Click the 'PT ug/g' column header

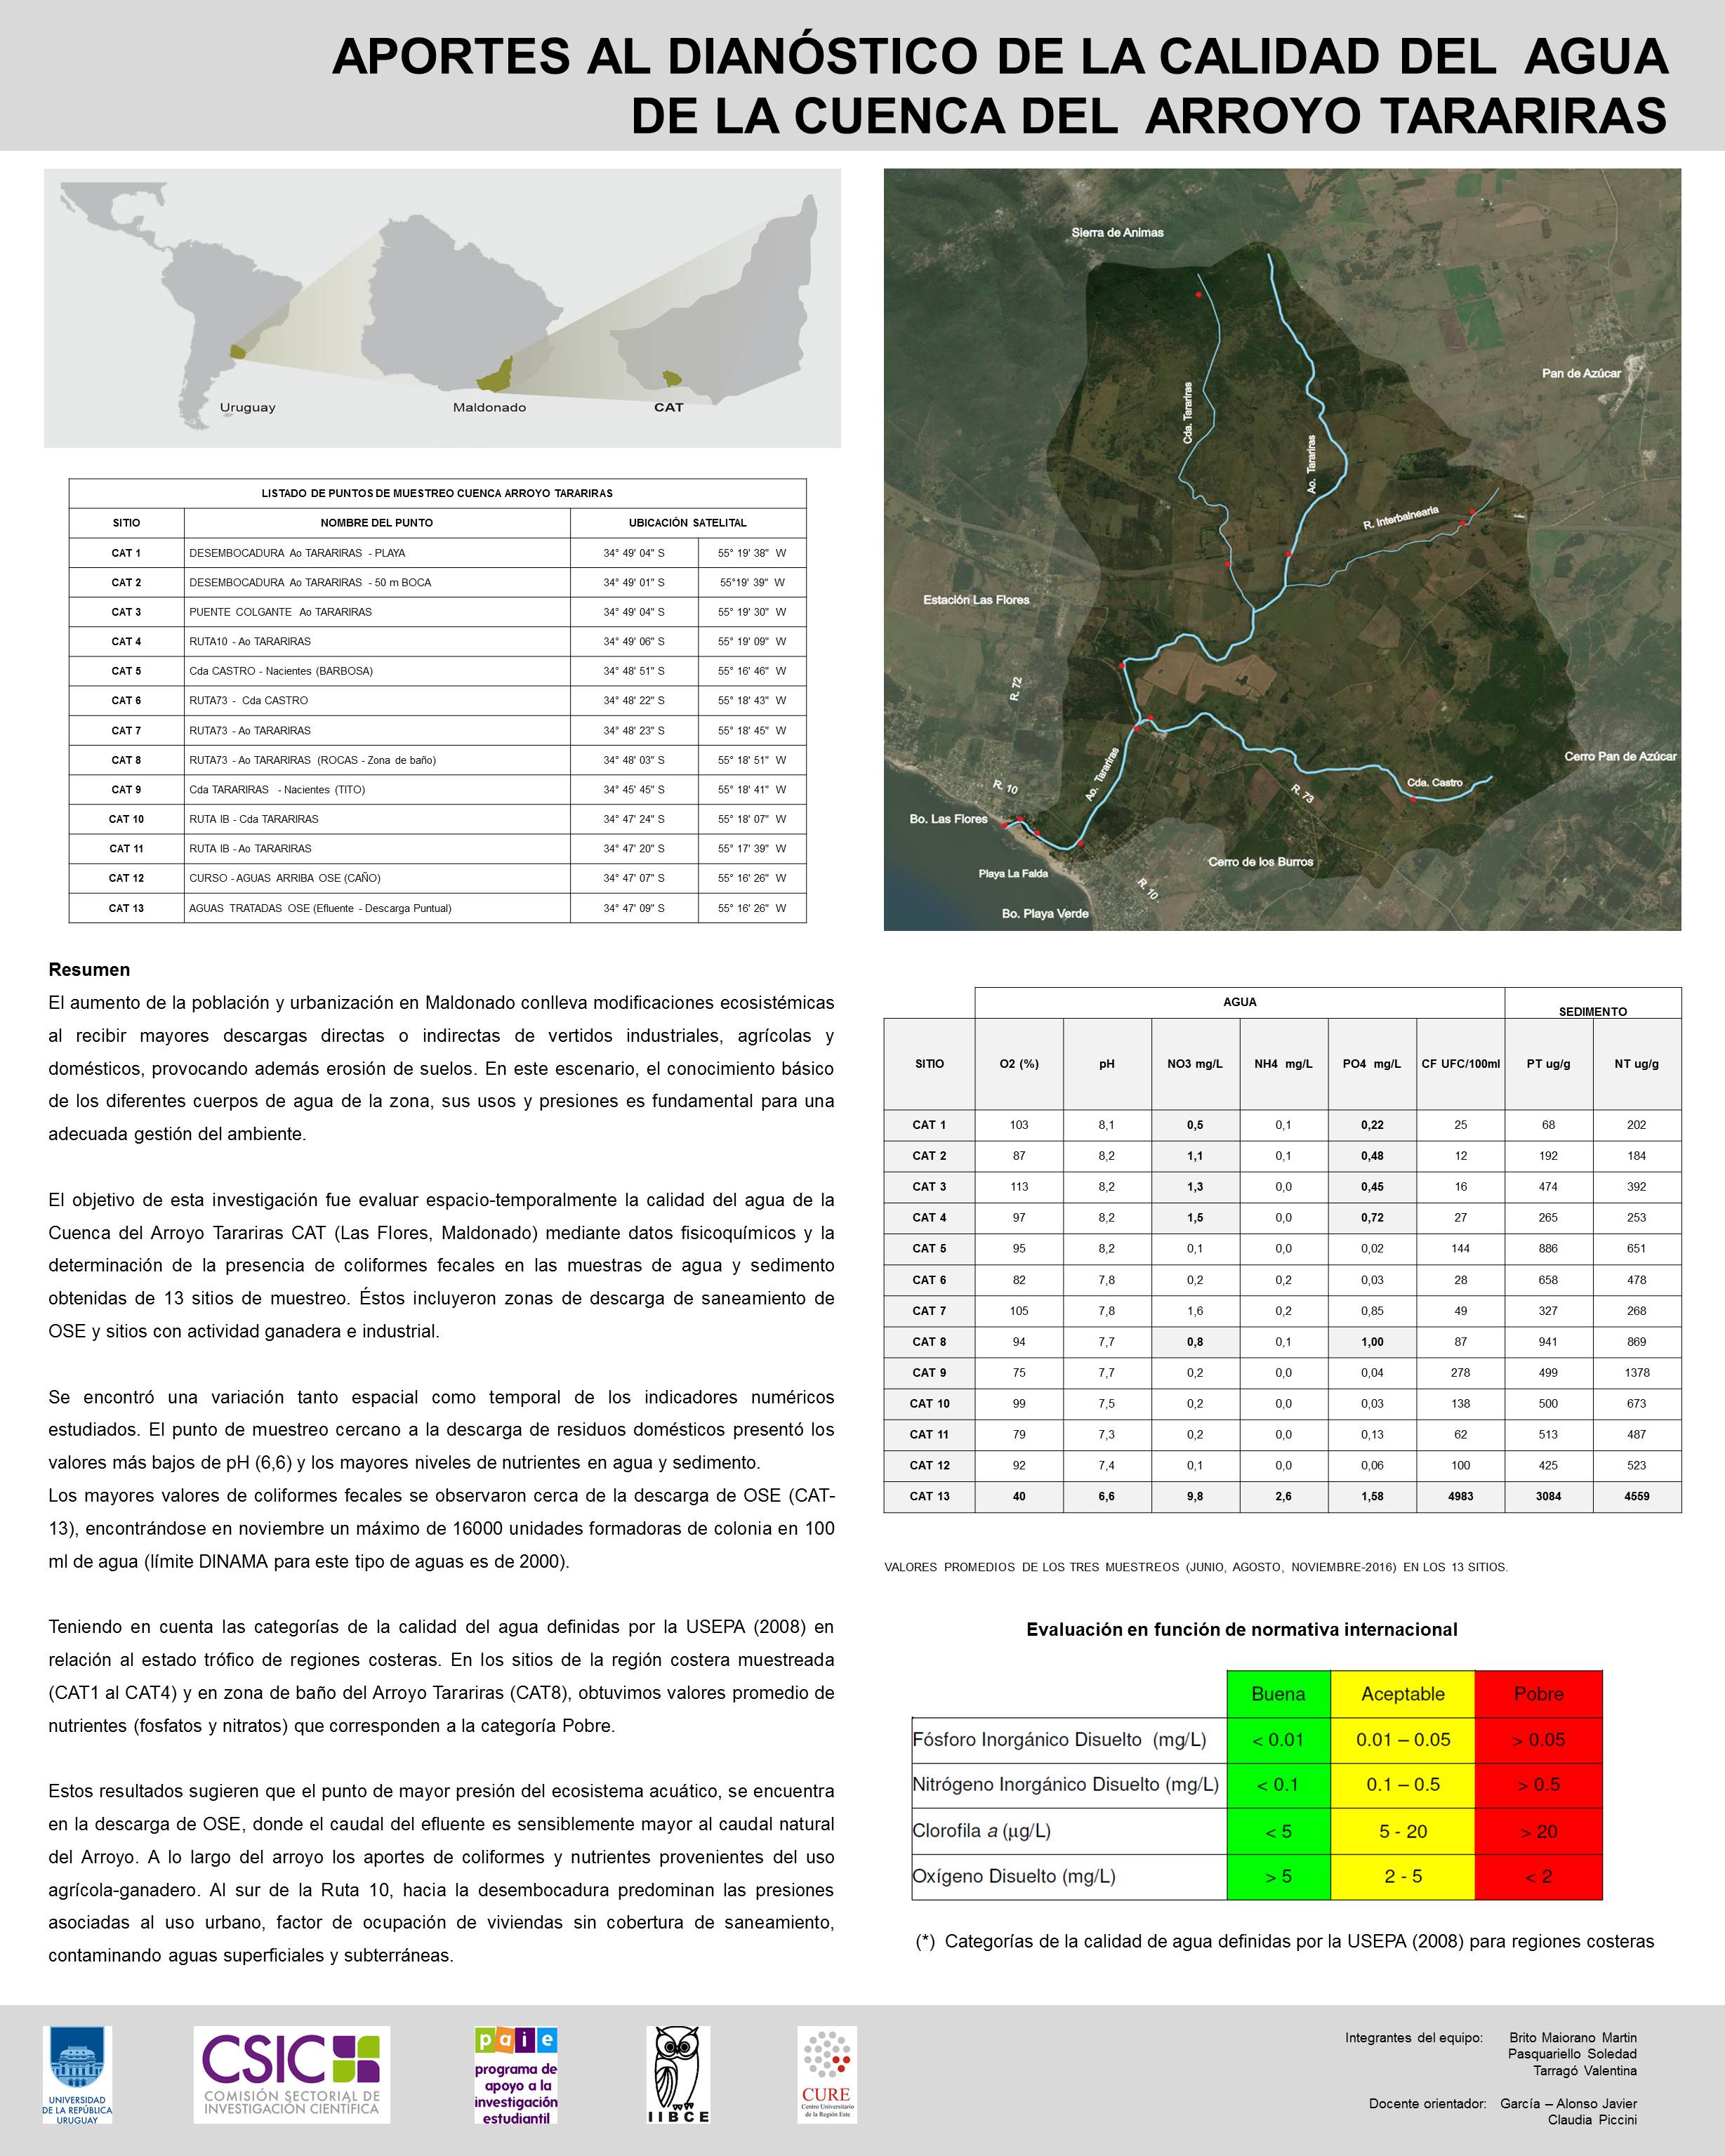1548,1064
